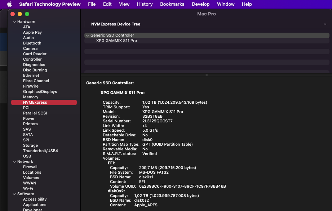Image resolution: width=332 pixels, height=211 pixels.
Task: Select Bluetooth in the sidebar
Action: coord(32,43)
